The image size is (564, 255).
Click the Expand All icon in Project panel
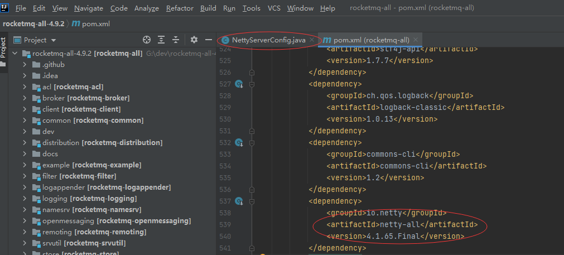coord(162,40)
